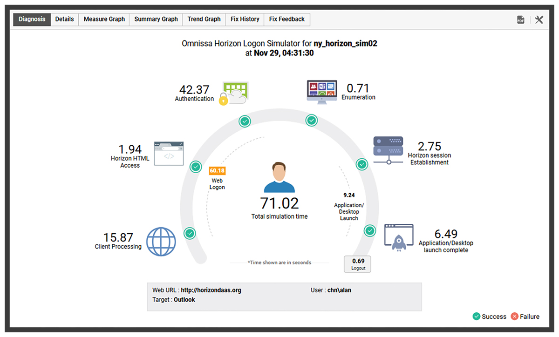Click the Client Processing globe icon
This screenshot has width=559, height=337.
tap(161, 242)
